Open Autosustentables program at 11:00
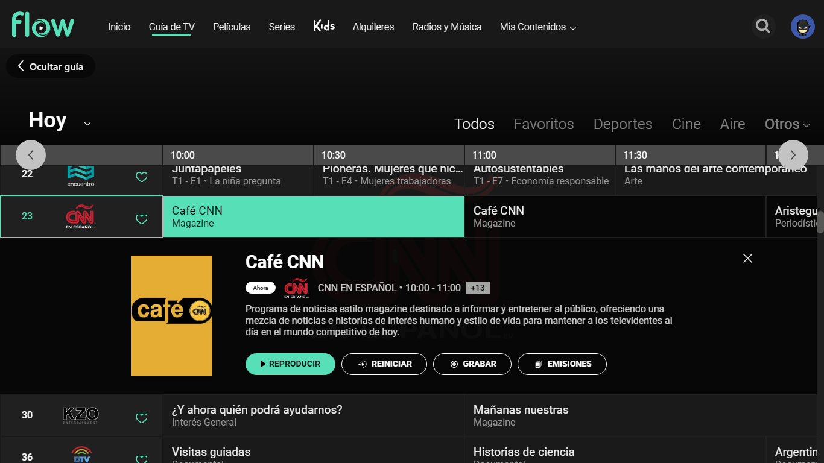Screen dimensions: 824x463 [x=540, y=179]
